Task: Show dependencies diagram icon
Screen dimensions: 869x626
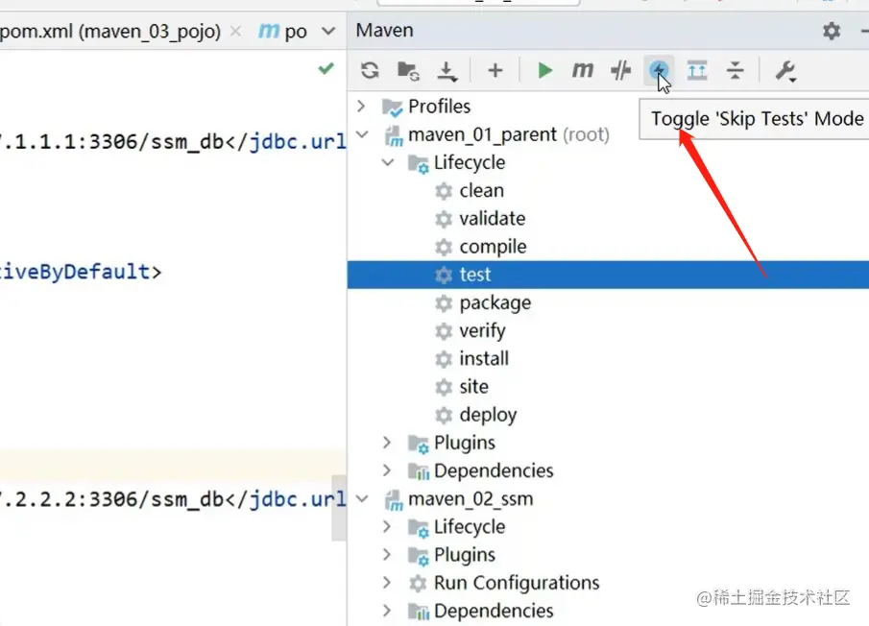Action: point(697,70)
